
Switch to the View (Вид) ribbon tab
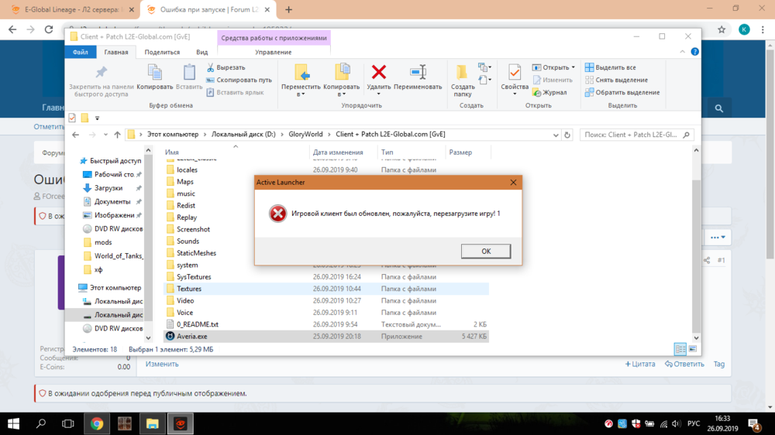(201, 52)
